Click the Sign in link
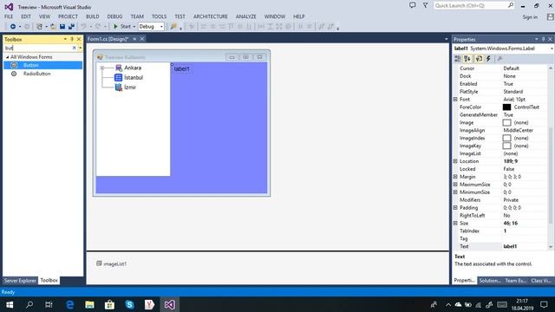Image resolution: width=555 pixels, height=312 pixels. click(530, 17)
